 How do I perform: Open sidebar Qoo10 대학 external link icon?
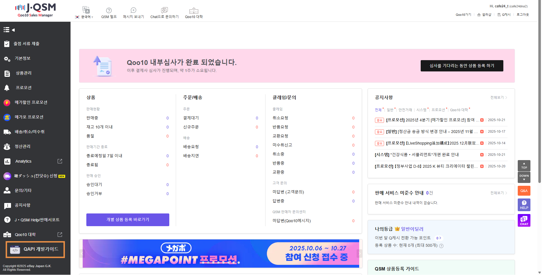tap(60, 235)
